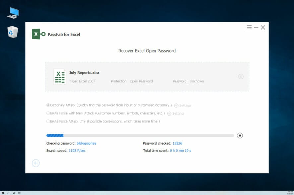Click the Recover Excel Open Password heading
Image resolution: width=294 pixels, height=195 pixels.
147,51
